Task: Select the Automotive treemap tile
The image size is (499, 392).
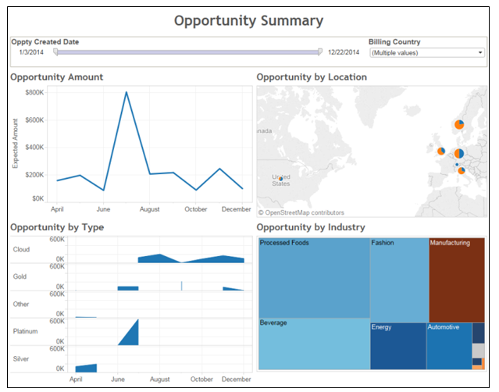Action: pyautogui.click(x=449, y=346)
